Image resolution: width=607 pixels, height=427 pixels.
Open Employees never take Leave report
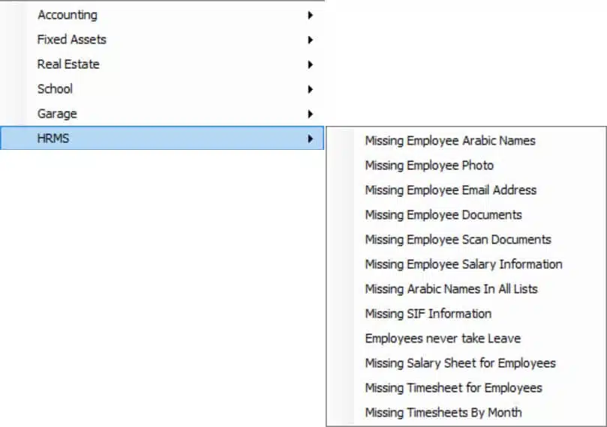click(466, 339)
